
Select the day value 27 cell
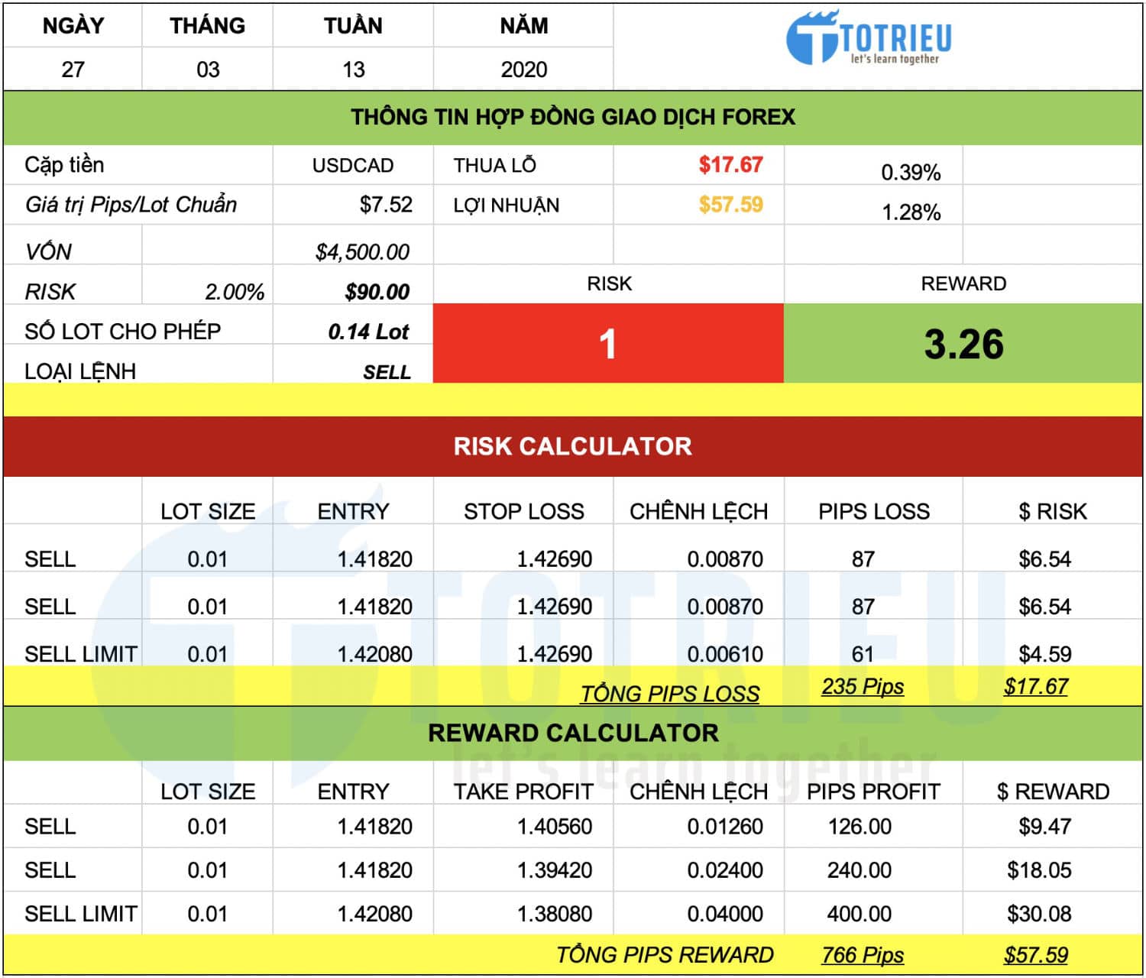tap(73, 70)
